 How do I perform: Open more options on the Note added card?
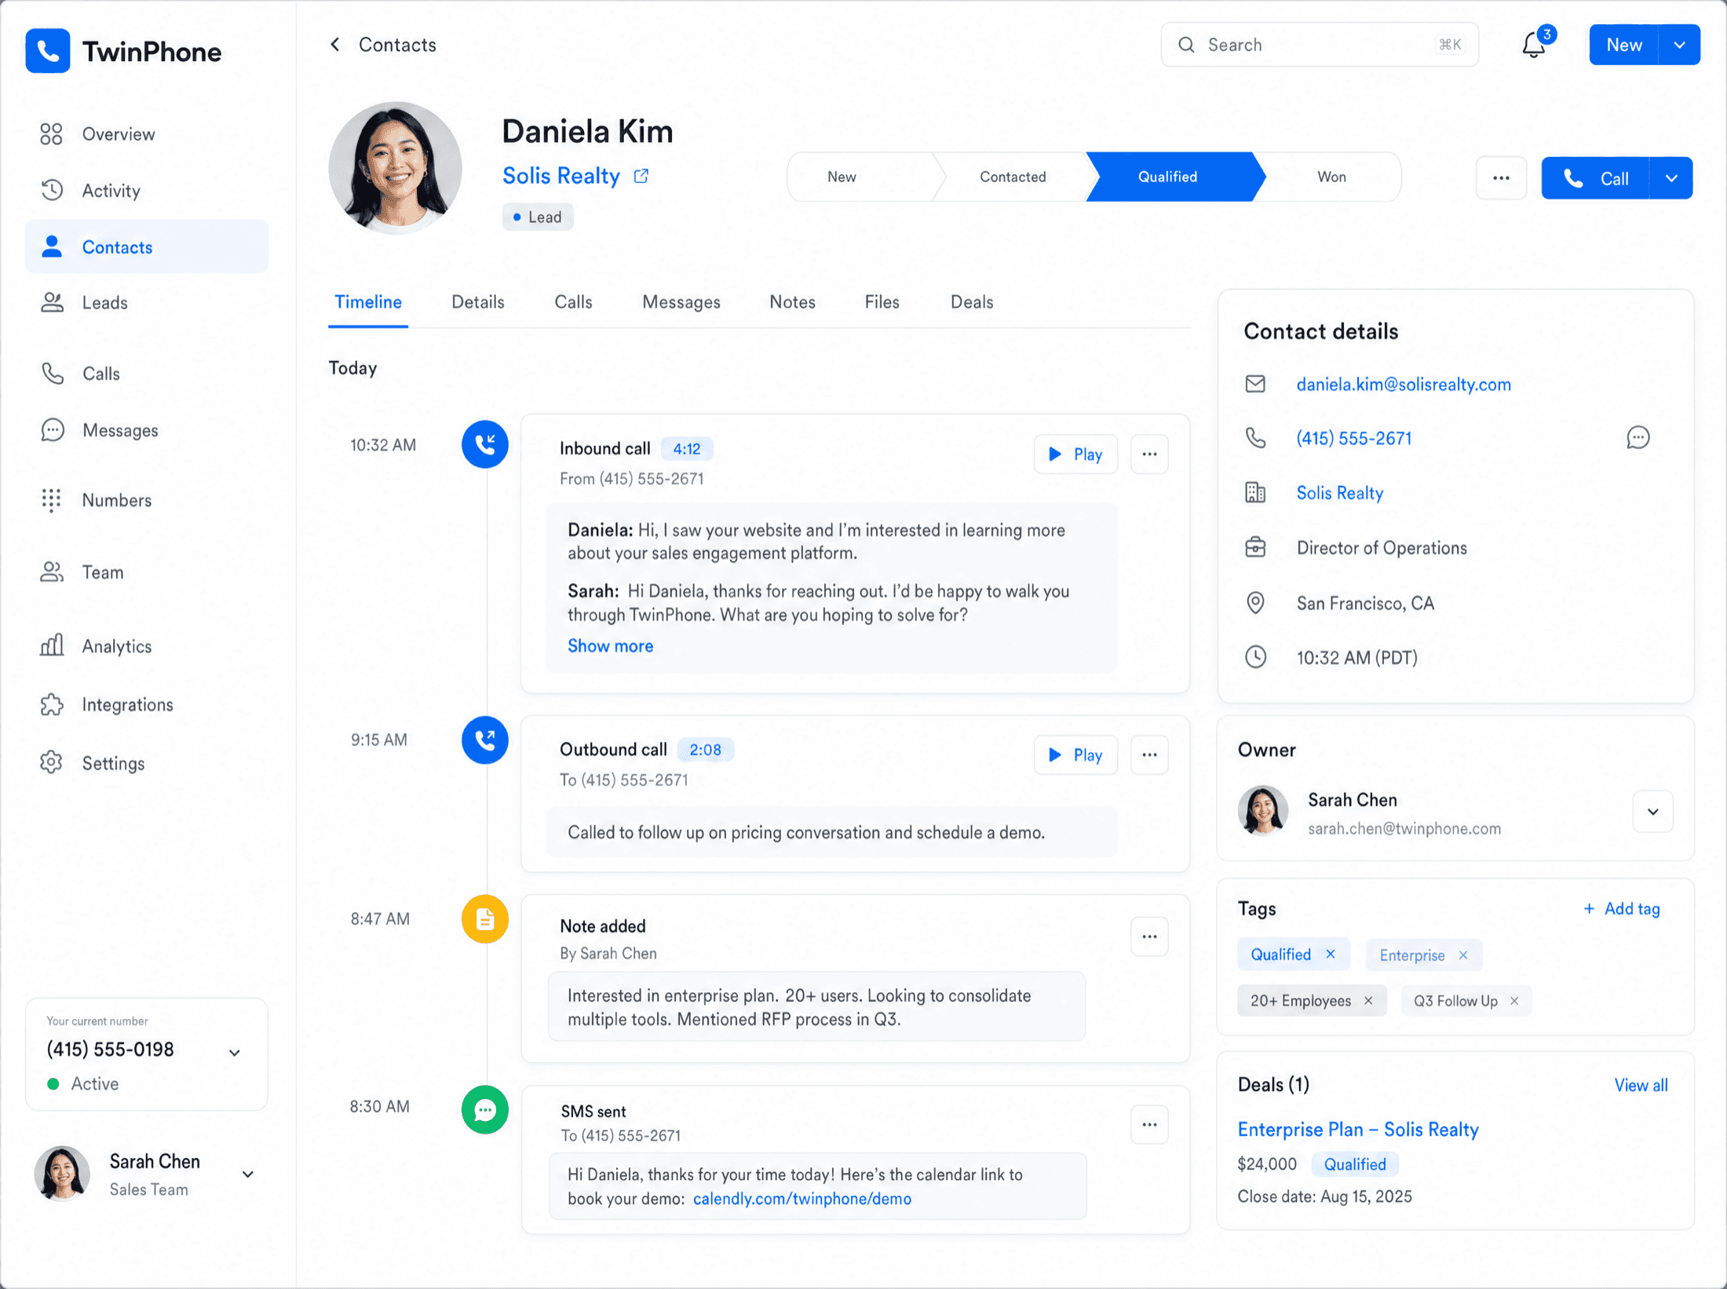pos(1149,937)
